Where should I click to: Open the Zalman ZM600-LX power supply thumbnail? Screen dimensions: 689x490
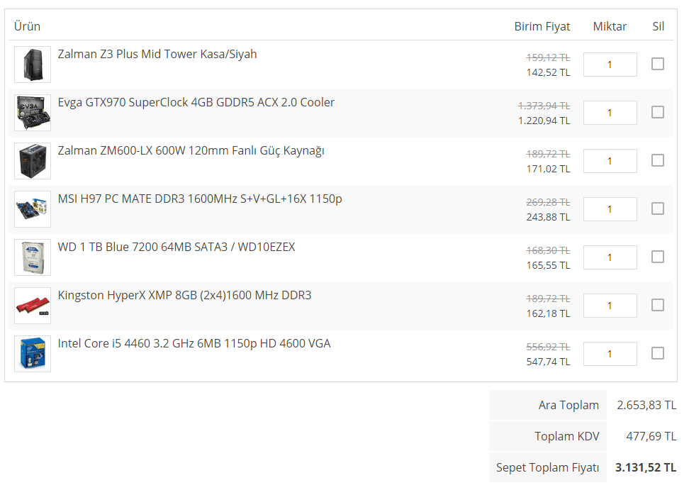coord(33,161)
